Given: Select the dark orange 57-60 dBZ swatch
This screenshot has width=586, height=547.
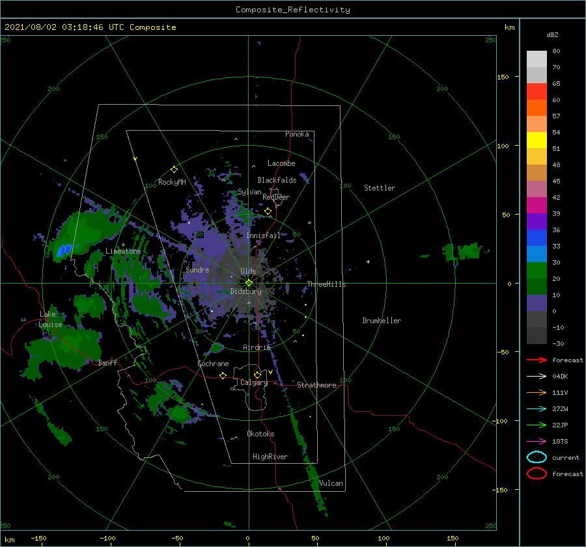Looking at the screenshot, I should tap(537, 108).
